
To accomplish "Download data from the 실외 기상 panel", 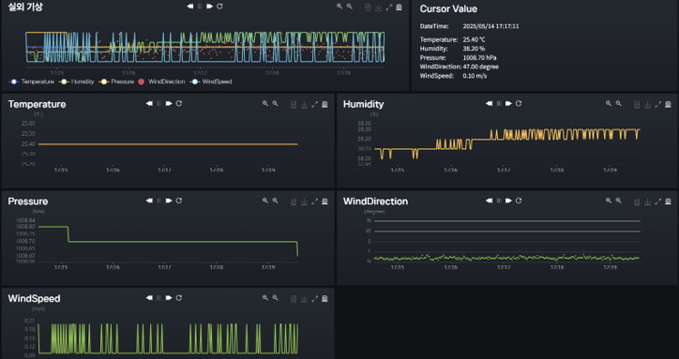I will [x=379, y=7].
